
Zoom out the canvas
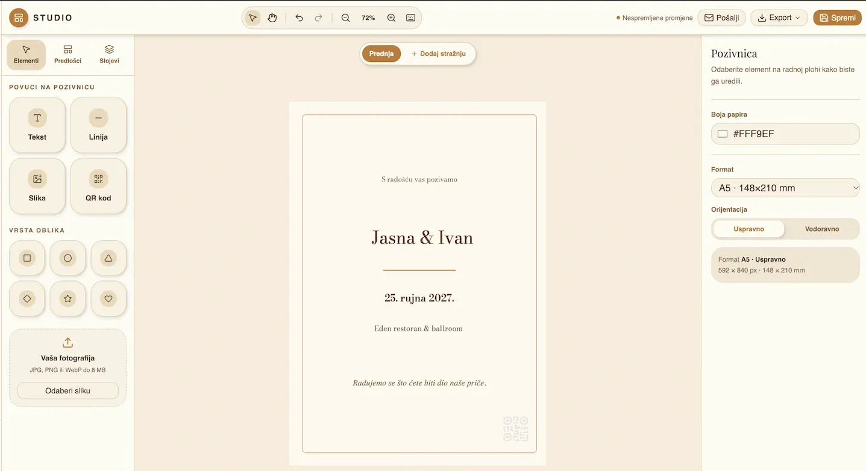[345, 18]
